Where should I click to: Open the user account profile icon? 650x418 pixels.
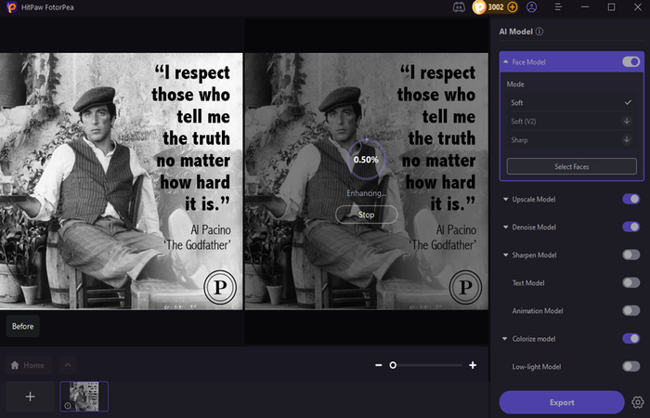(x=531, y=7)
